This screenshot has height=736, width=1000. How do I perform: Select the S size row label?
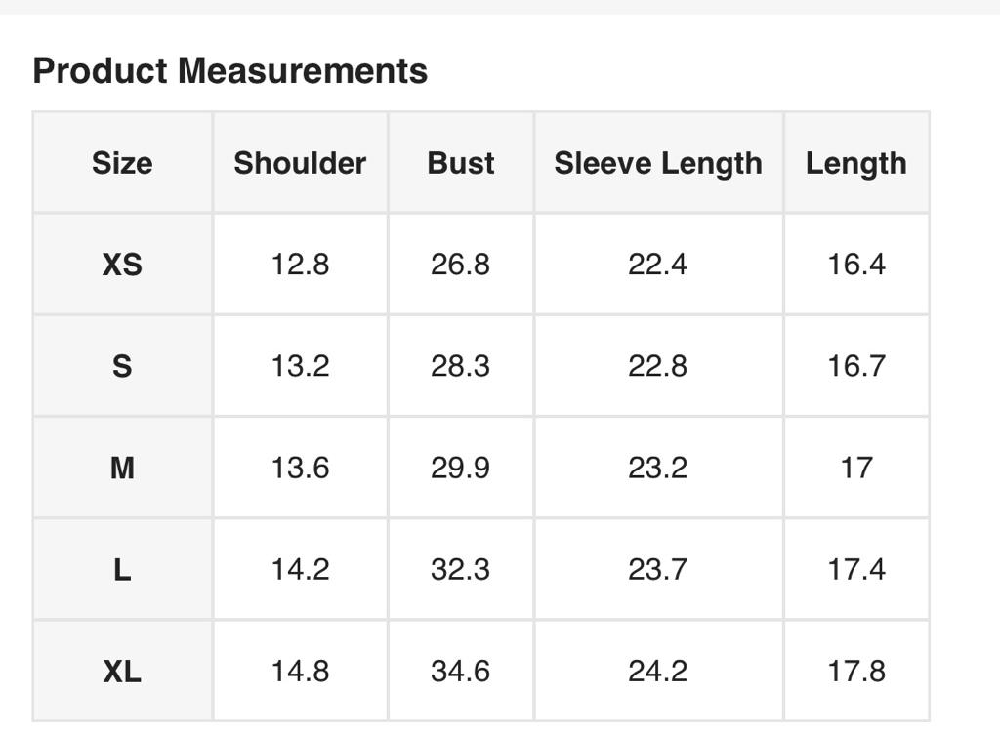[122, 366]
